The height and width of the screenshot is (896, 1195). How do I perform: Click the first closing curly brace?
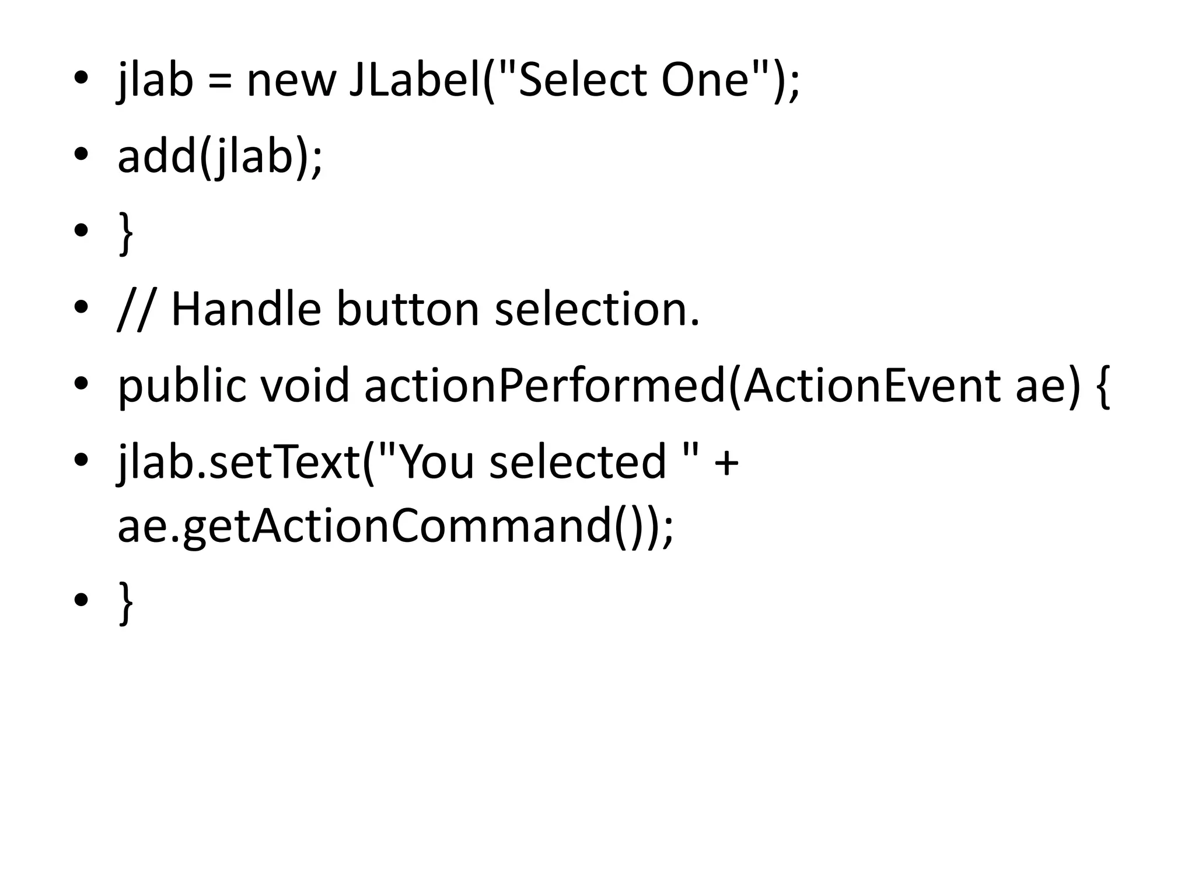125,233
